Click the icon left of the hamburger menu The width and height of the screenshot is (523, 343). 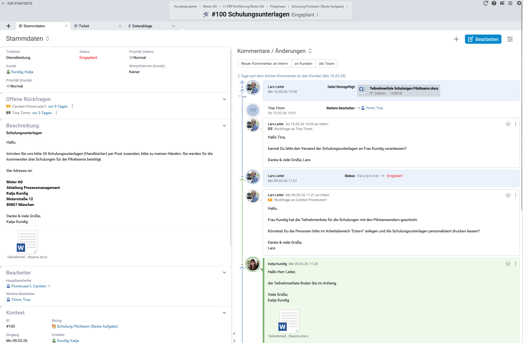502,3
